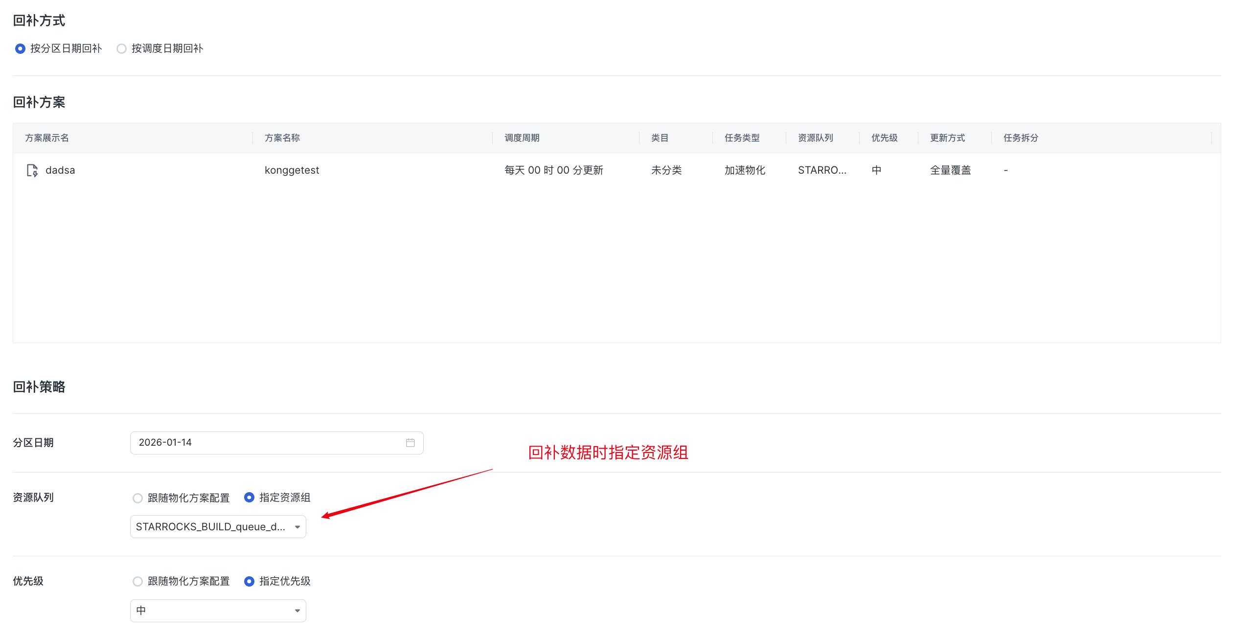Click the 方案名称 column header

(x=282, y=138)
